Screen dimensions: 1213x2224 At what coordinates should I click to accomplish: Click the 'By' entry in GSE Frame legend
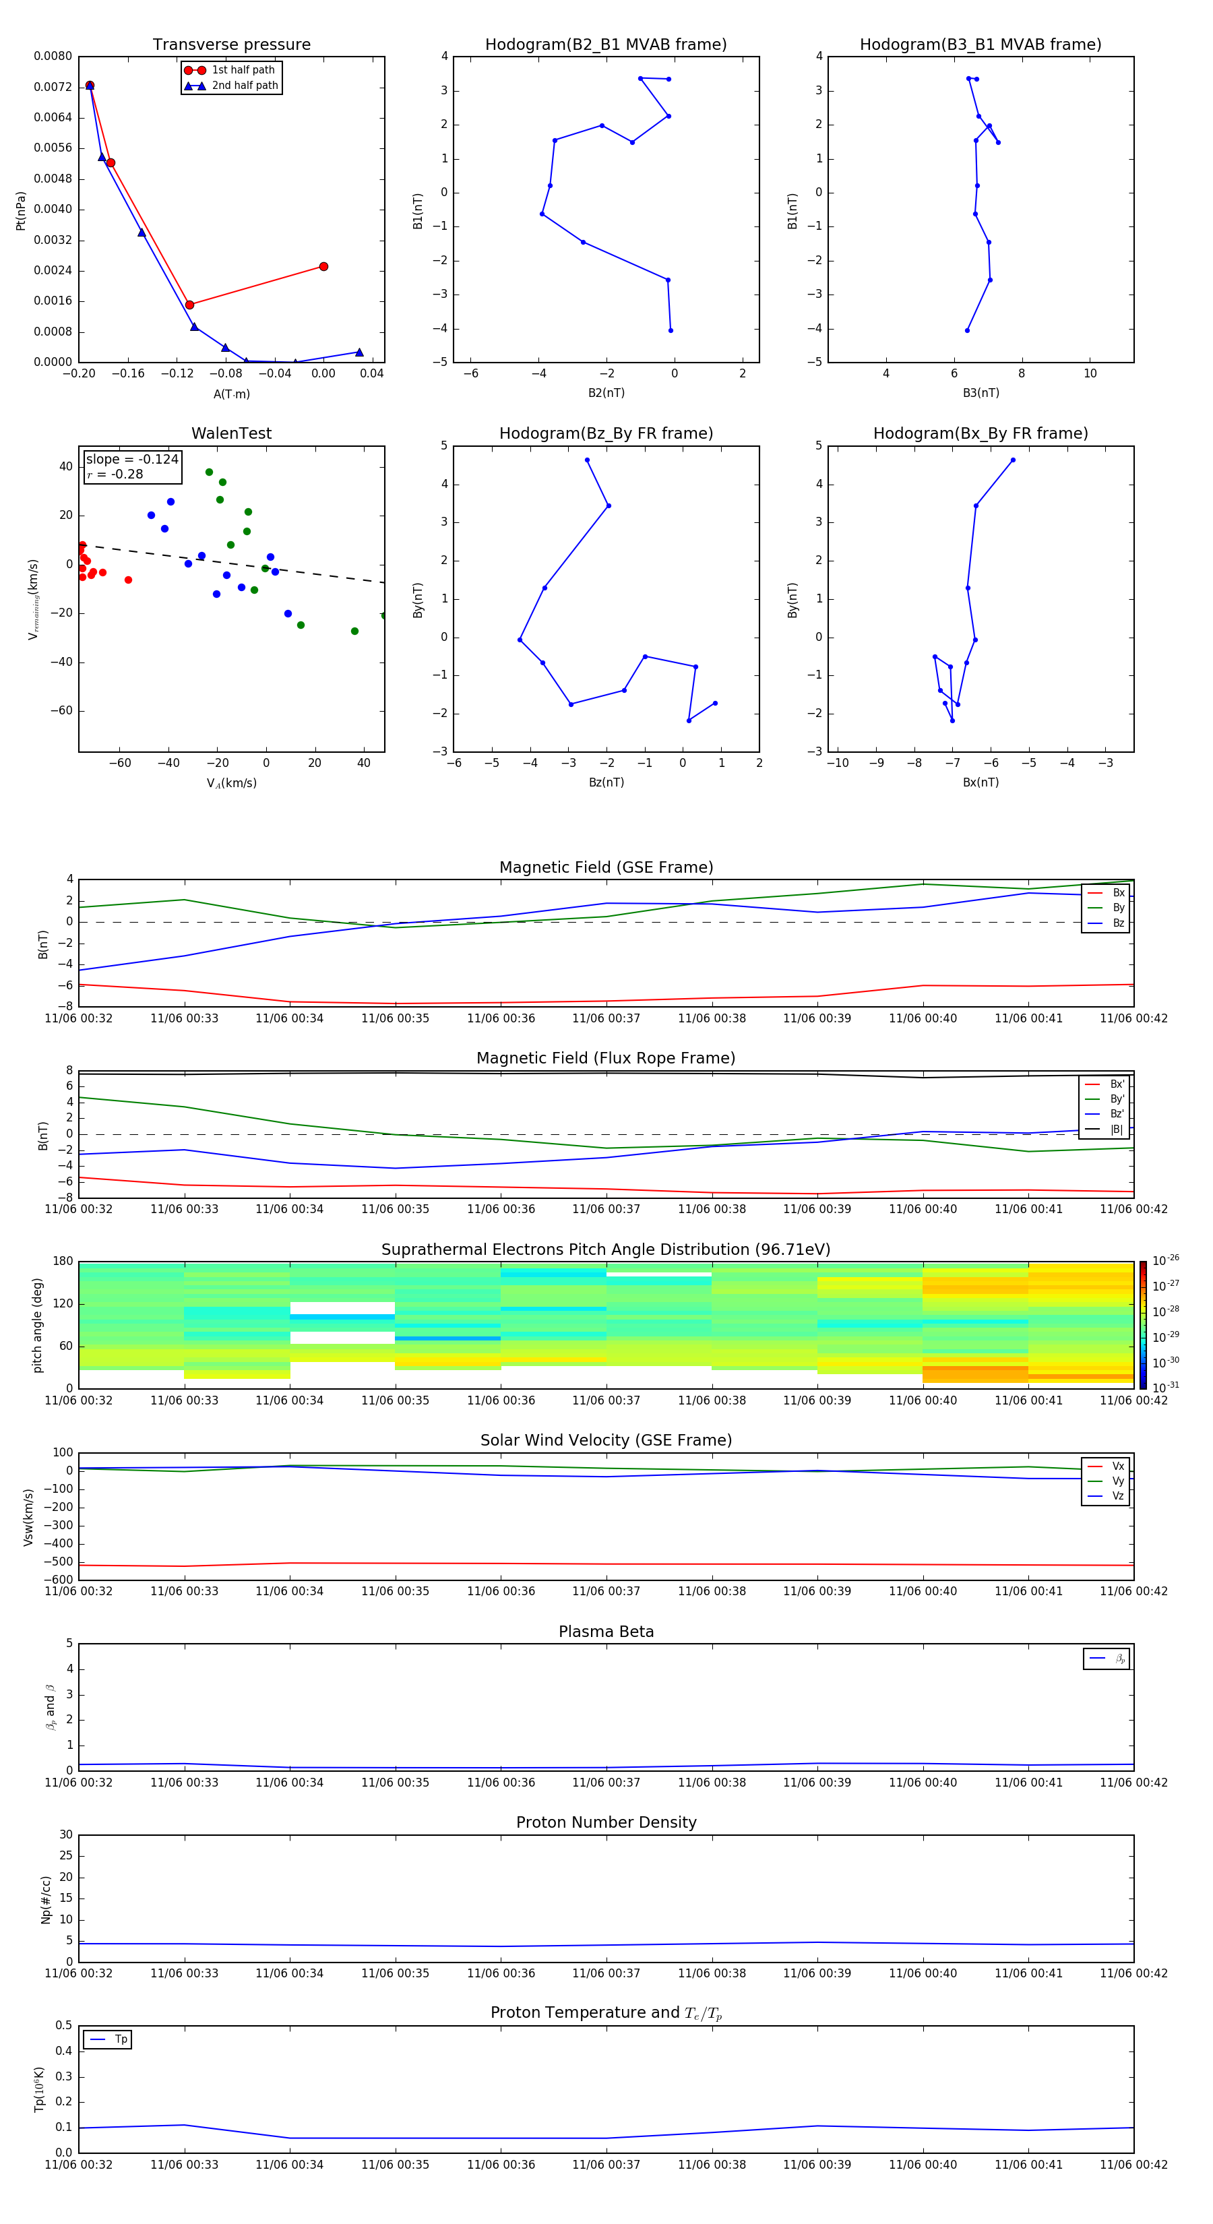[x=1106, y=907]
